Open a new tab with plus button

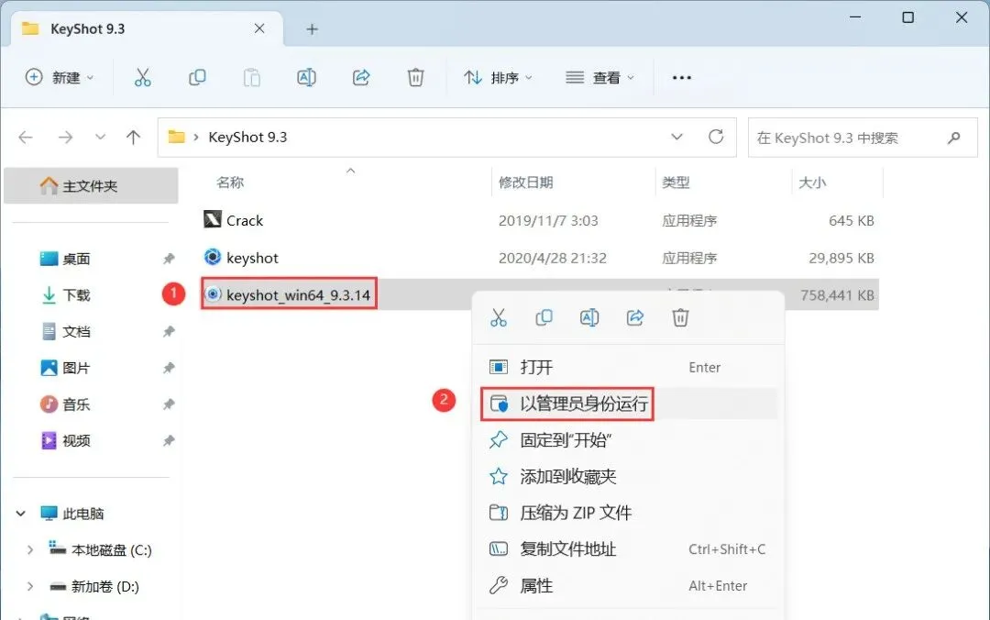click(312, 29)
